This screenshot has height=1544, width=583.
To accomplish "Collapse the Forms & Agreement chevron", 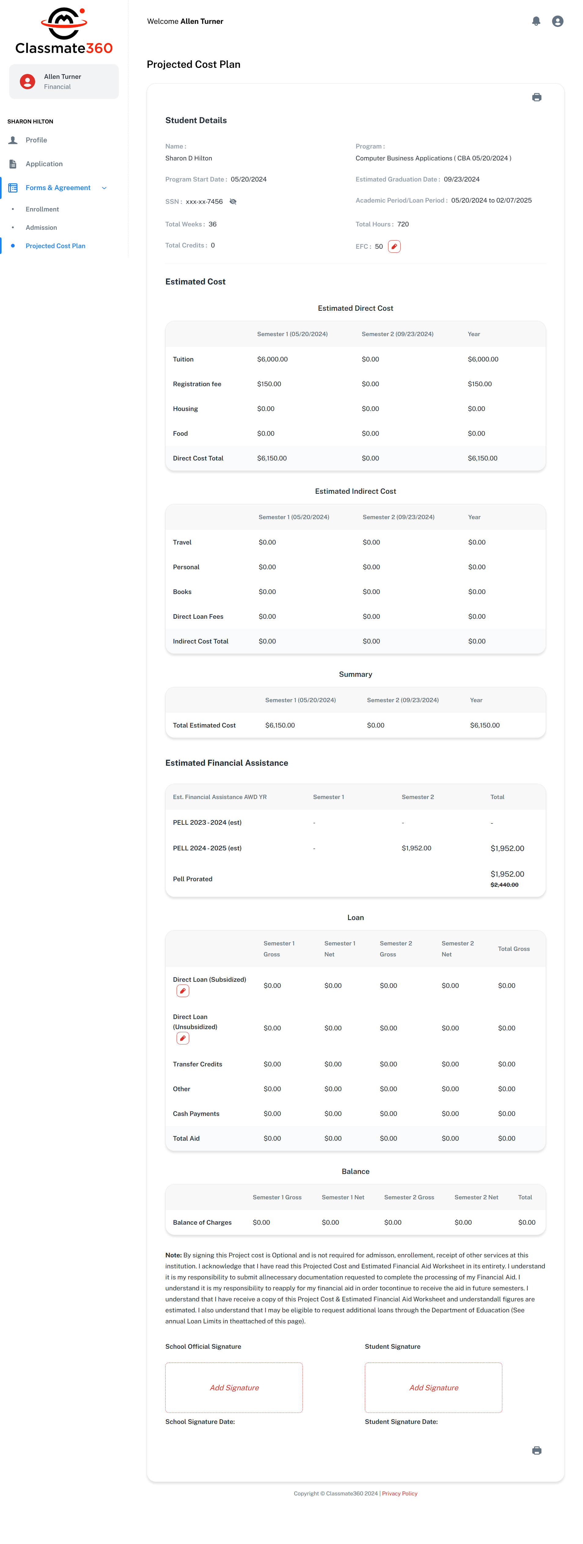I will pos(104,188).
